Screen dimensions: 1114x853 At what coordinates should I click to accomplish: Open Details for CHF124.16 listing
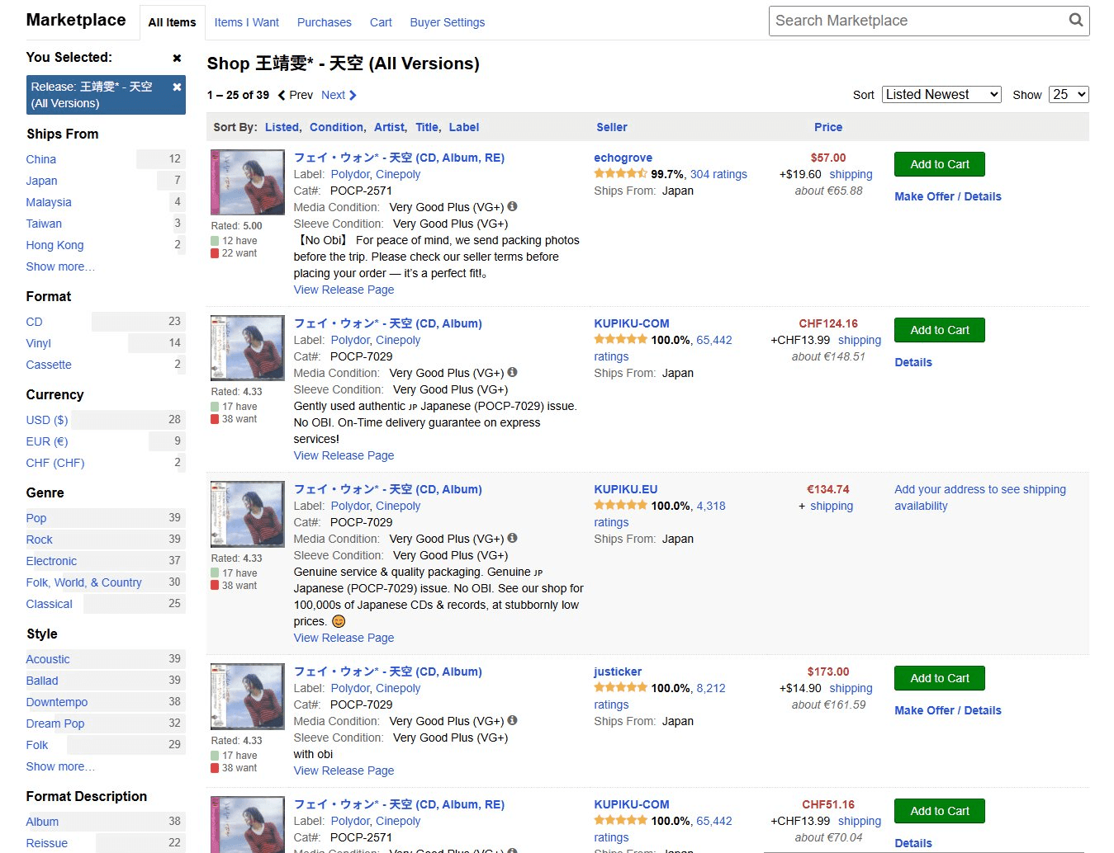coord(913,362)
